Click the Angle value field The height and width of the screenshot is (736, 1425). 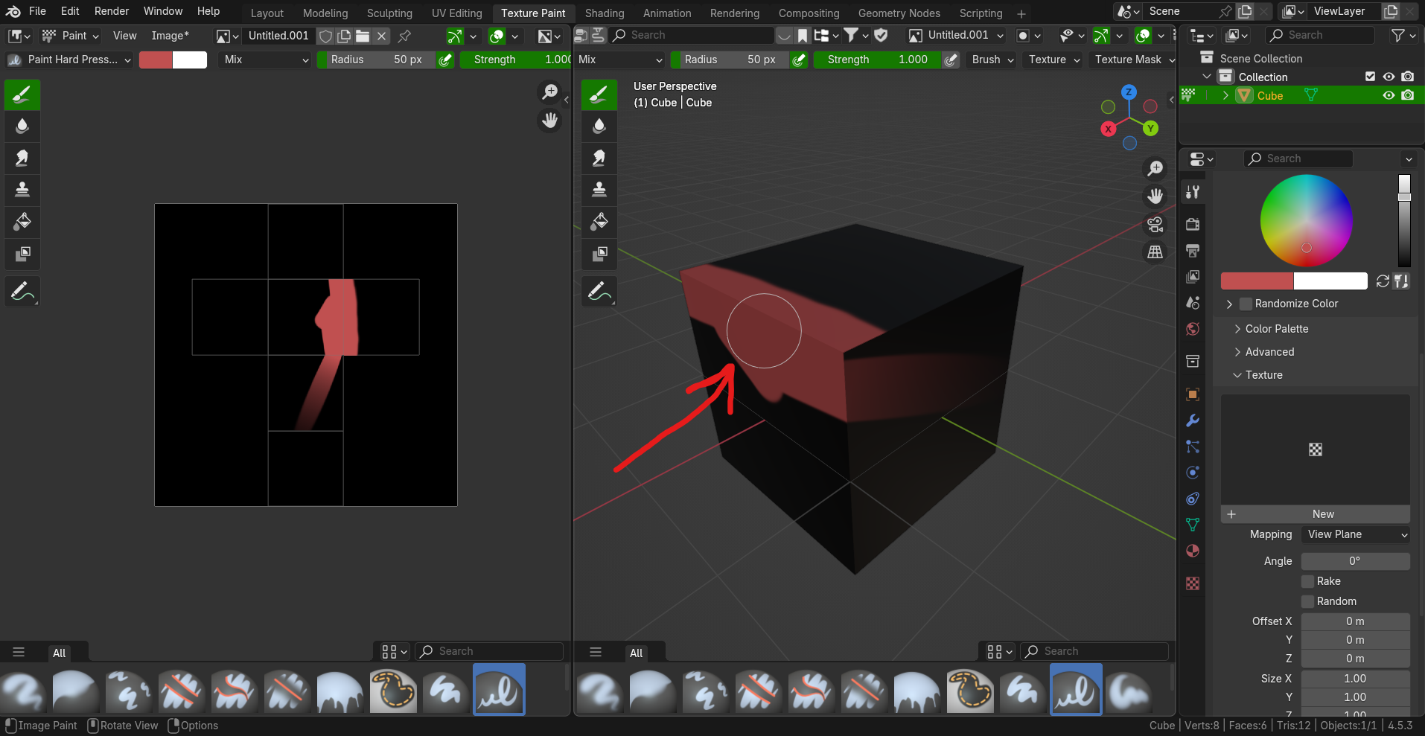click(x=1356, y=561)
